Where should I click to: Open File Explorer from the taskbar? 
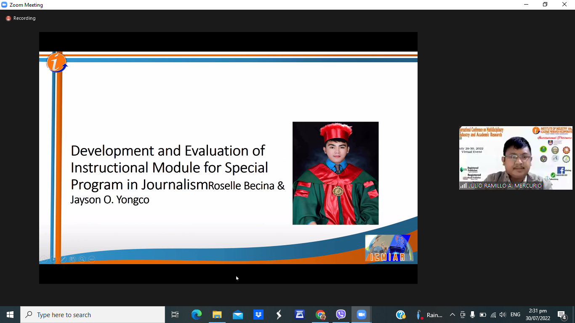[217, 315]
